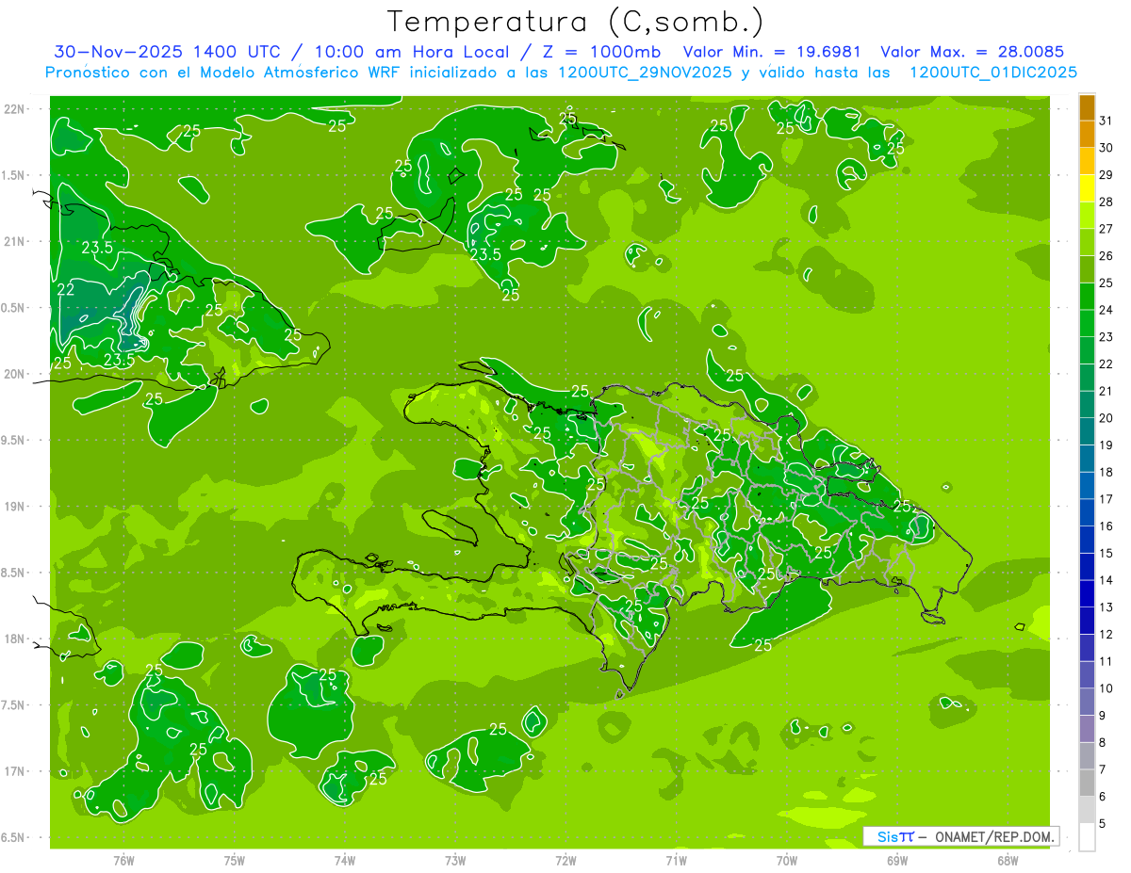Select the "1200UTC_01DIC2025" valid-until time
Viewport: 1131px width, 873px height.
click(x=992, y=73)
